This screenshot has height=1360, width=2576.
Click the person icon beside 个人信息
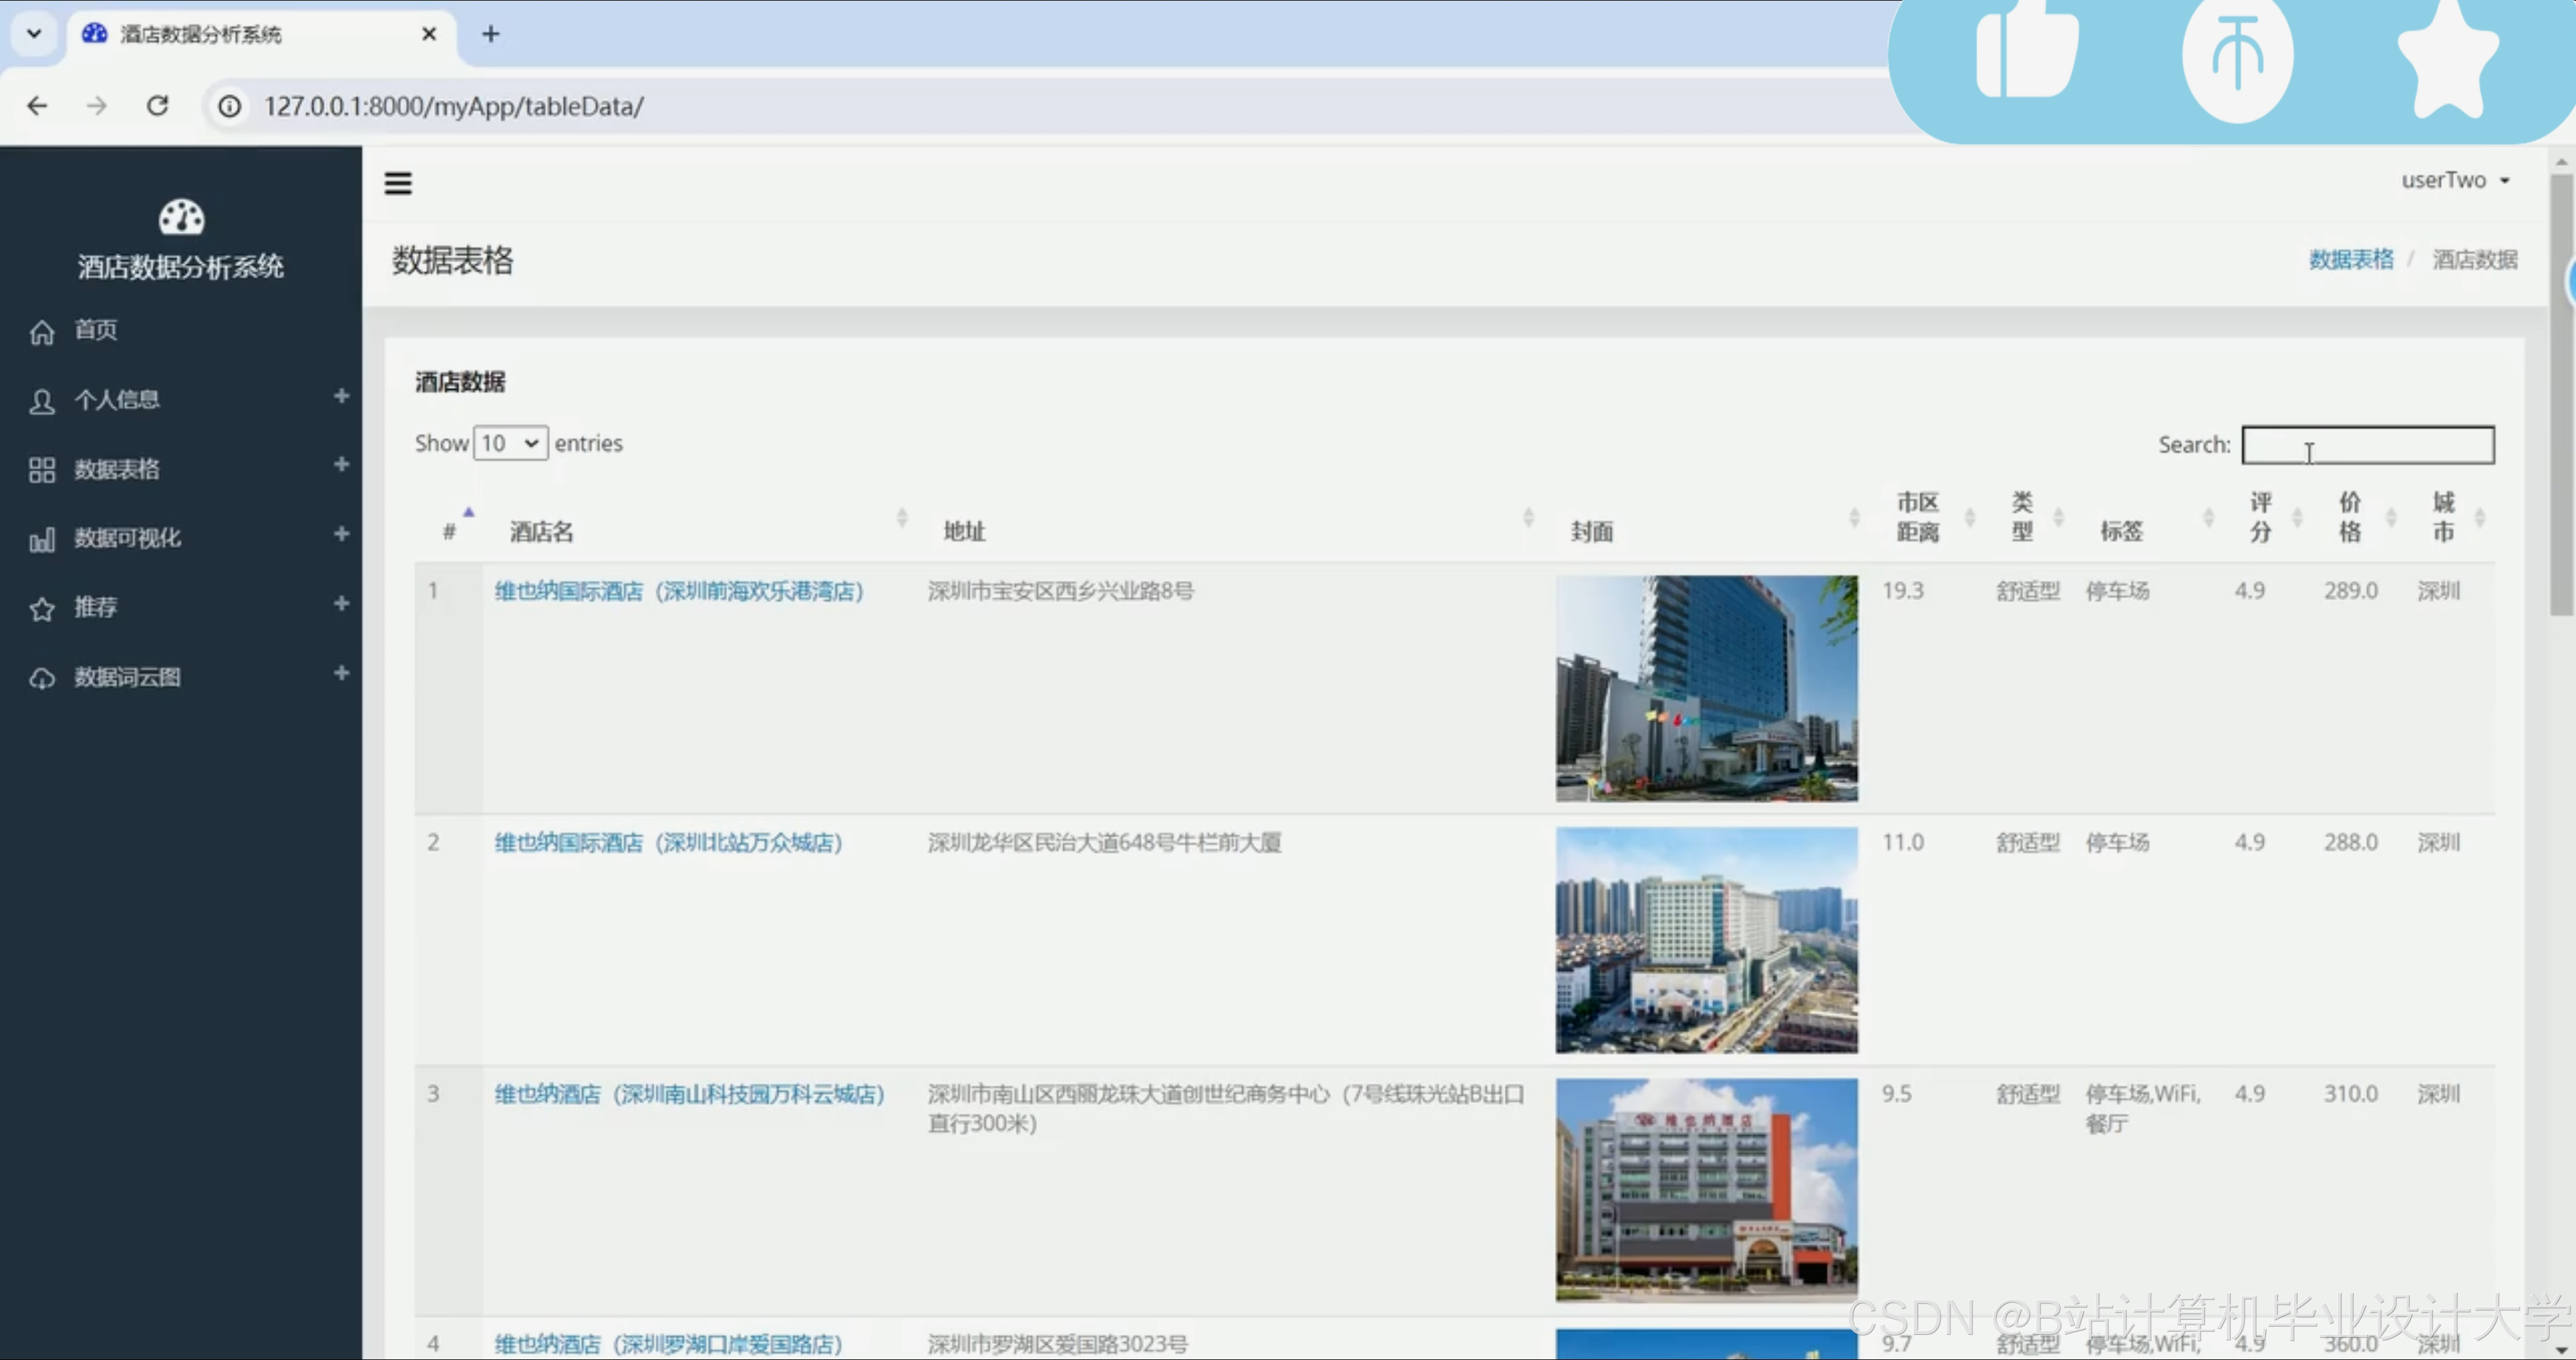click(x=42, y=402)
